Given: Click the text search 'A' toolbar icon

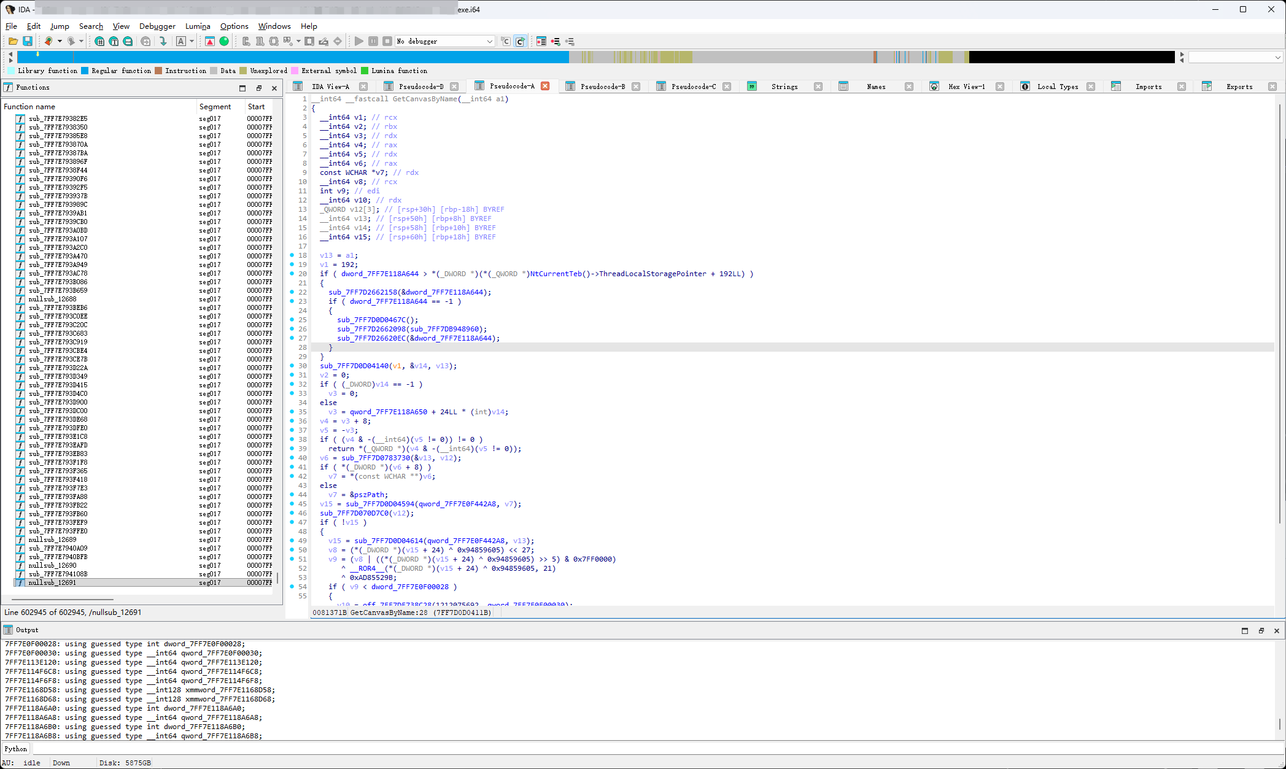Looking at the screenshot, I should pyautogui.click(x=181, y=41).
